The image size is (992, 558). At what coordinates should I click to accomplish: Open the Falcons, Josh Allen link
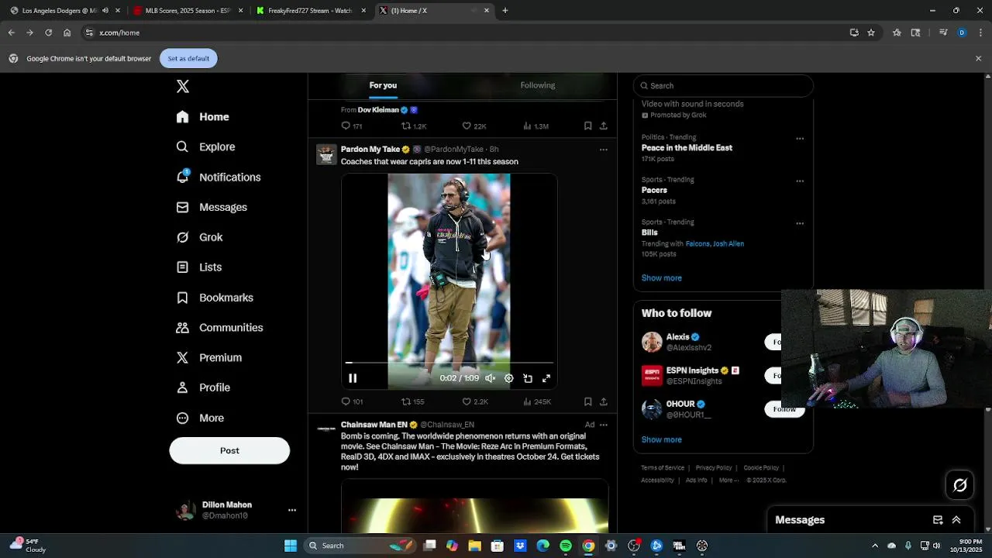point(715,243)
